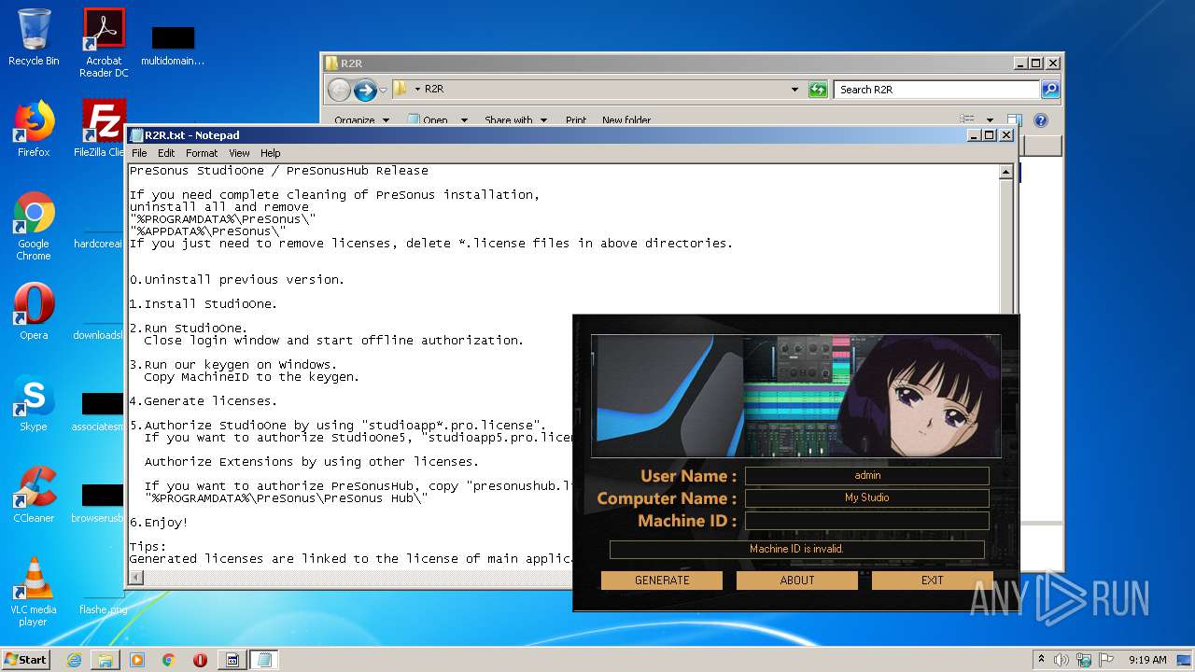Launch Acrobat Reader DC desktop icon
The height and width of the screenshot is (672, 1195).
[104, 42]
